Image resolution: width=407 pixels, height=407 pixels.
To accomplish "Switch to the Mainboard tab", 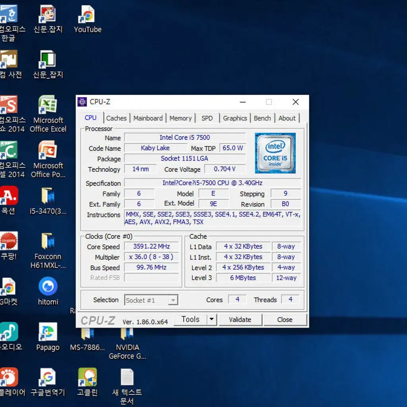I will point(148,118).
